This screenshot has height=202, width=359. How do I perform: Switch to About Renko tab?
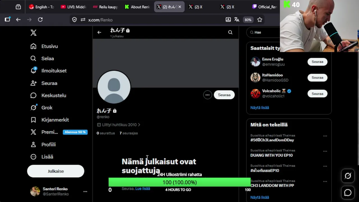point(137,7)
